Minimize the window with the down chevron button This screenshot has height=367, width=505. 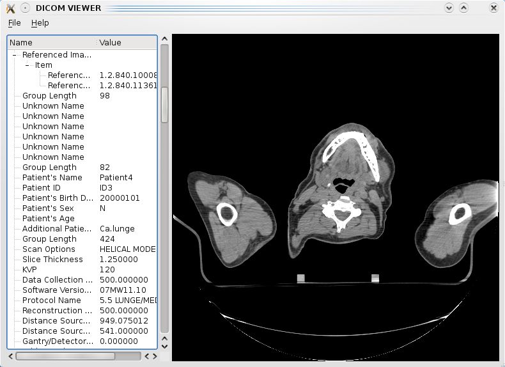(449, 8)
